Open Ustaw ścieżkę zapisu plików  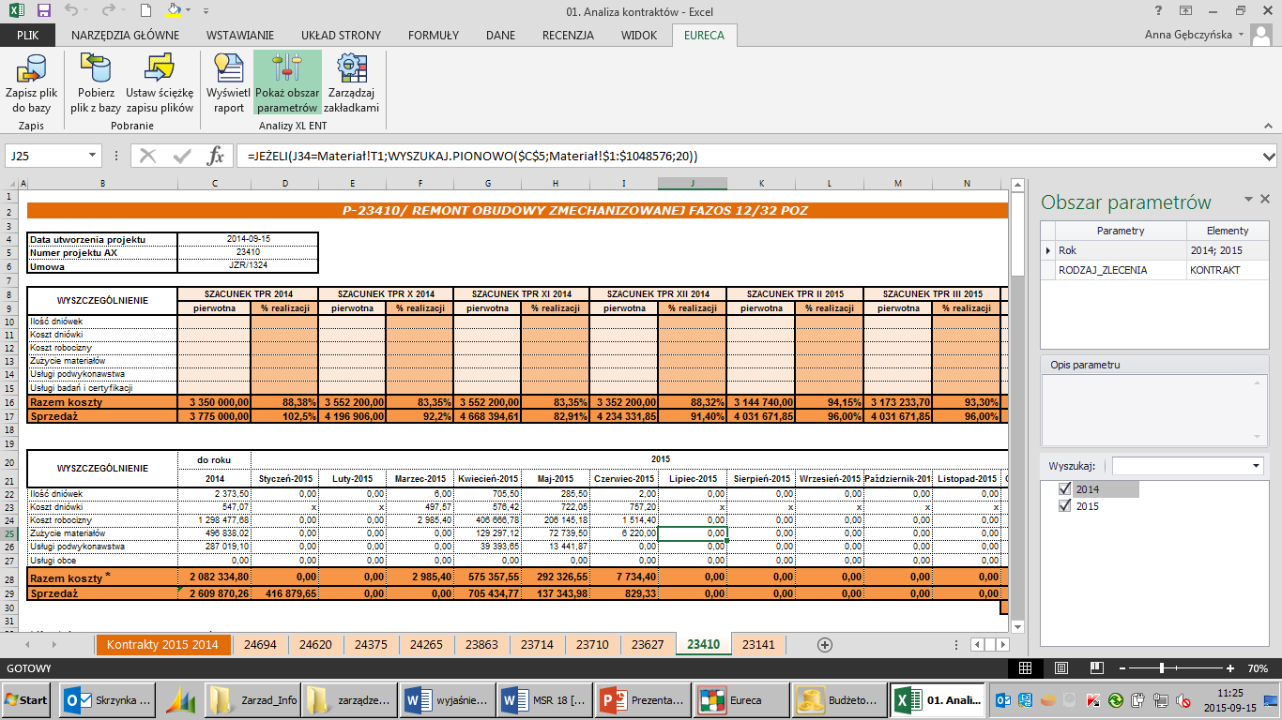[x=160, y=84]
